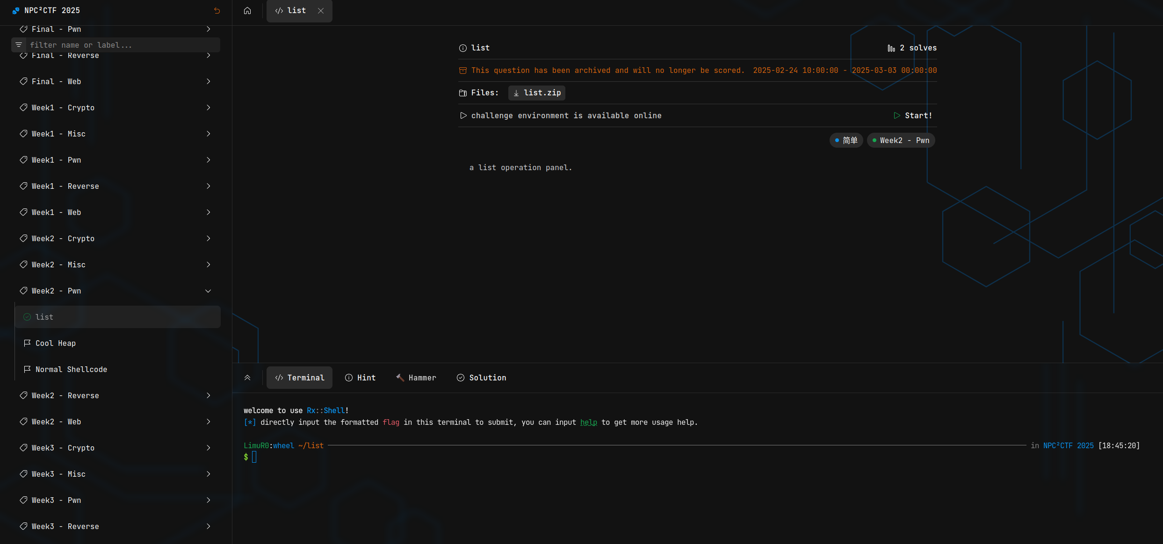The height and width of the screenshot is (544, 1163).
Task: Click the orange back arrow beside NPC²CTF 2025
Action: click(217, 11)
